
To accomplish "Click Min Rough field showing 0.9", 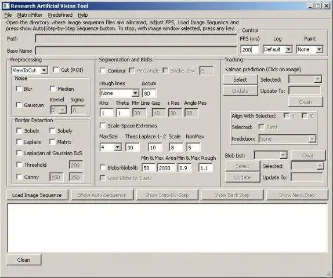I will 184,168.
